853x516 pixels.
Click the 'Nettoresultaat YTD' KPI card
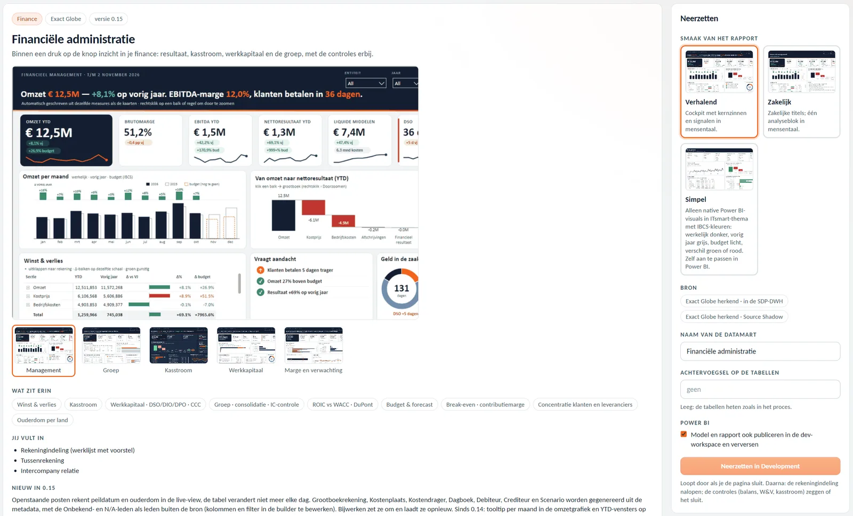click(290, 140)
